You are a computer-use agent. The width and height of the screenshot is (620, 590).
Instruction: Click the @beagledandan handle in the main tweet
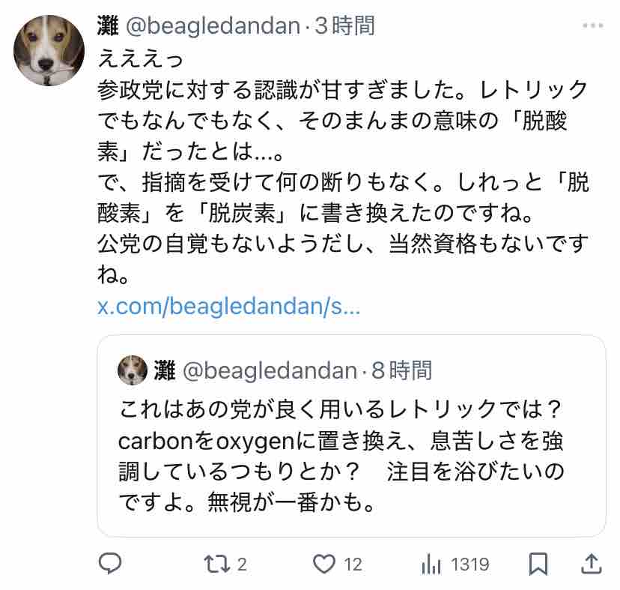point(210,26)
